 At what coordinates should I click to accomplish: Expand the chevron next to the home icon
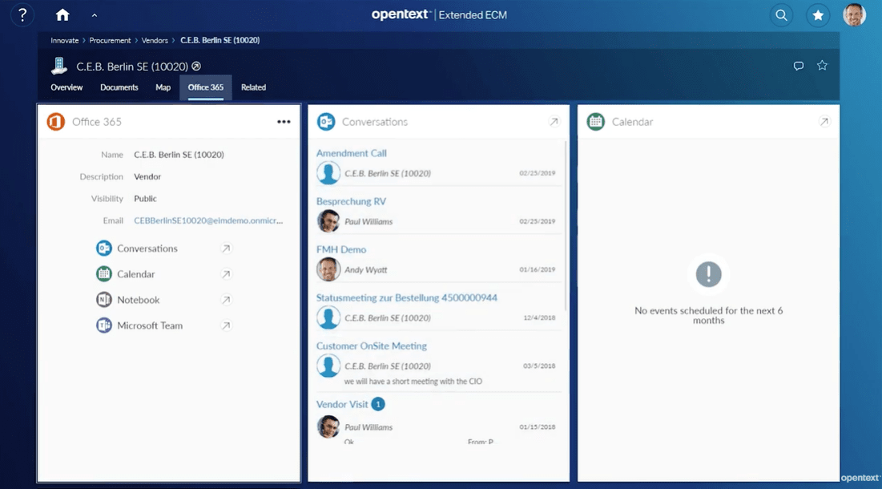(93, 14)
